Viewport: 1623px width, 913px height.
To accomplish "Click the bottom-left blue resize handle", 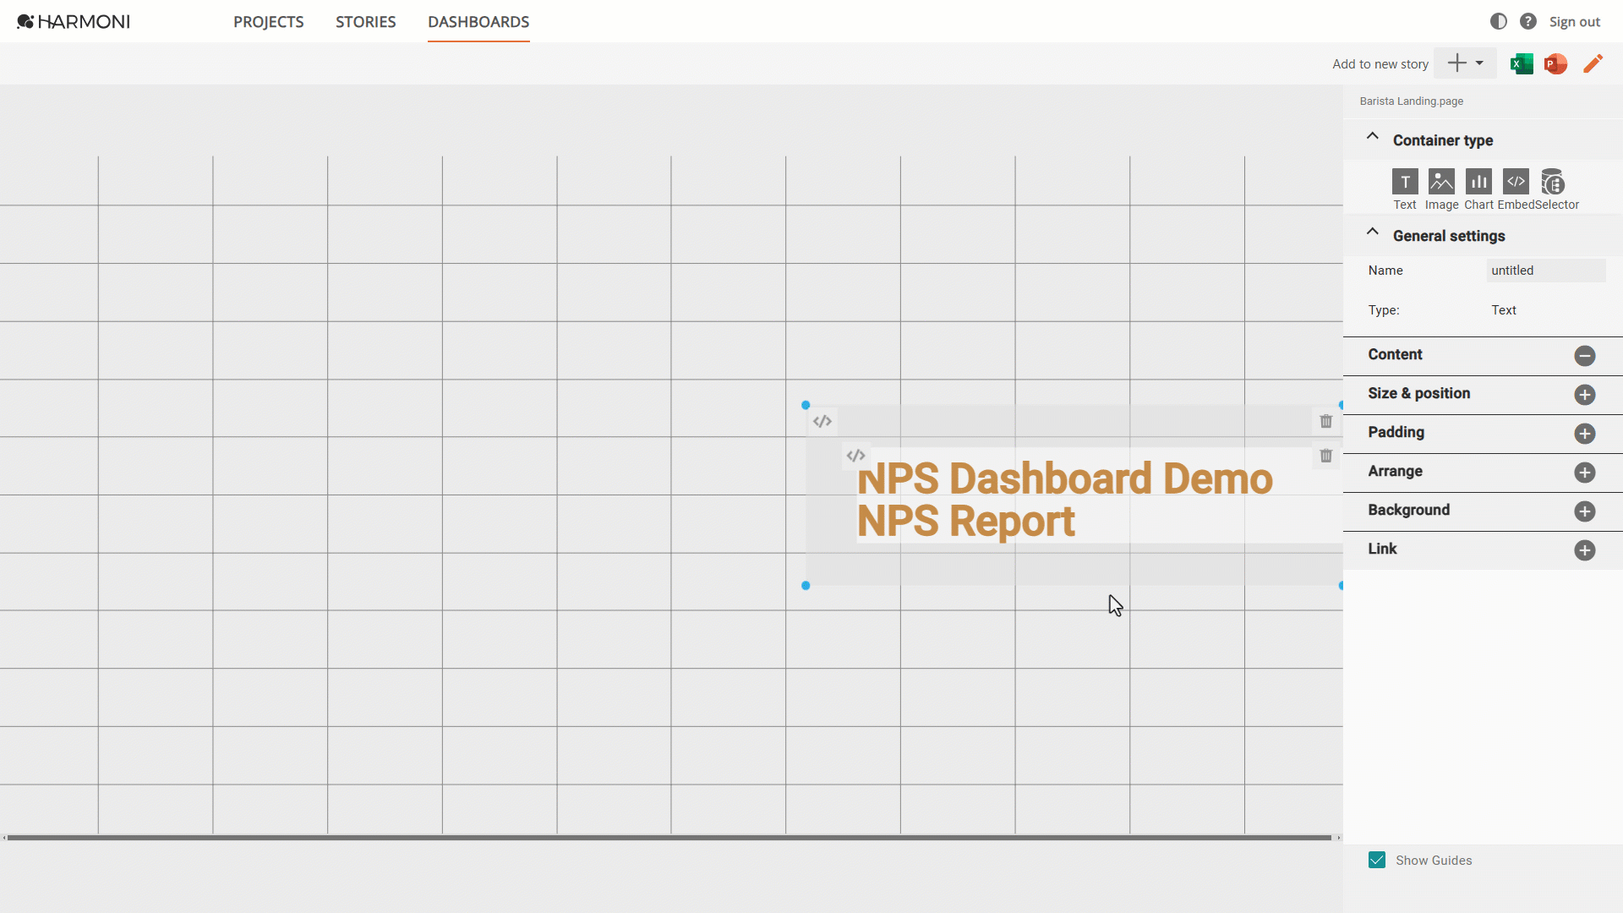I will [x=806, y=585].
